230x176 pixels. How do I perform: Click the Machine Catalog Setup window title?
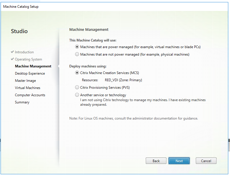click(x=21, y=7)
